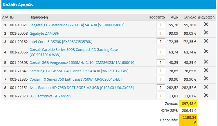Edit quantity for Asus Radeon HD 7950

click(161, 88)
